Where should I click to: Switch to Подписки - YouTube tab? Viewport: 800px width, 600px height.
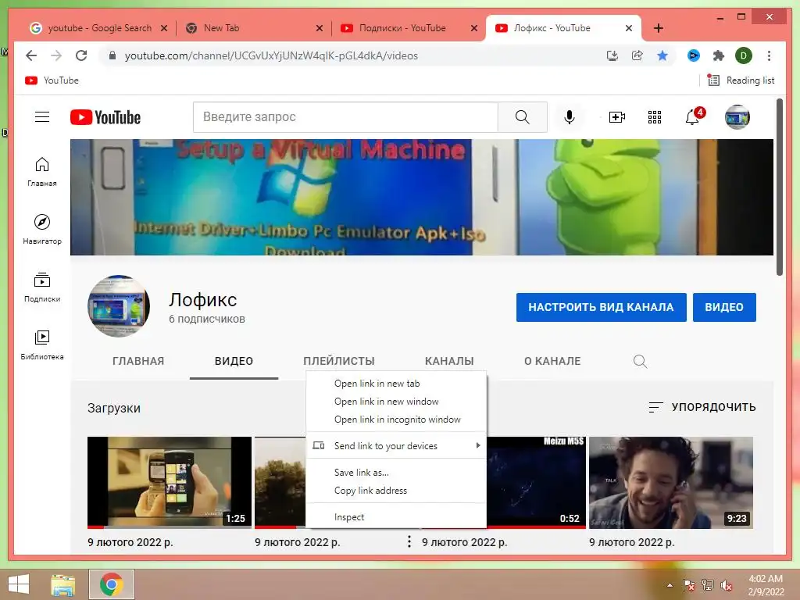402,28
